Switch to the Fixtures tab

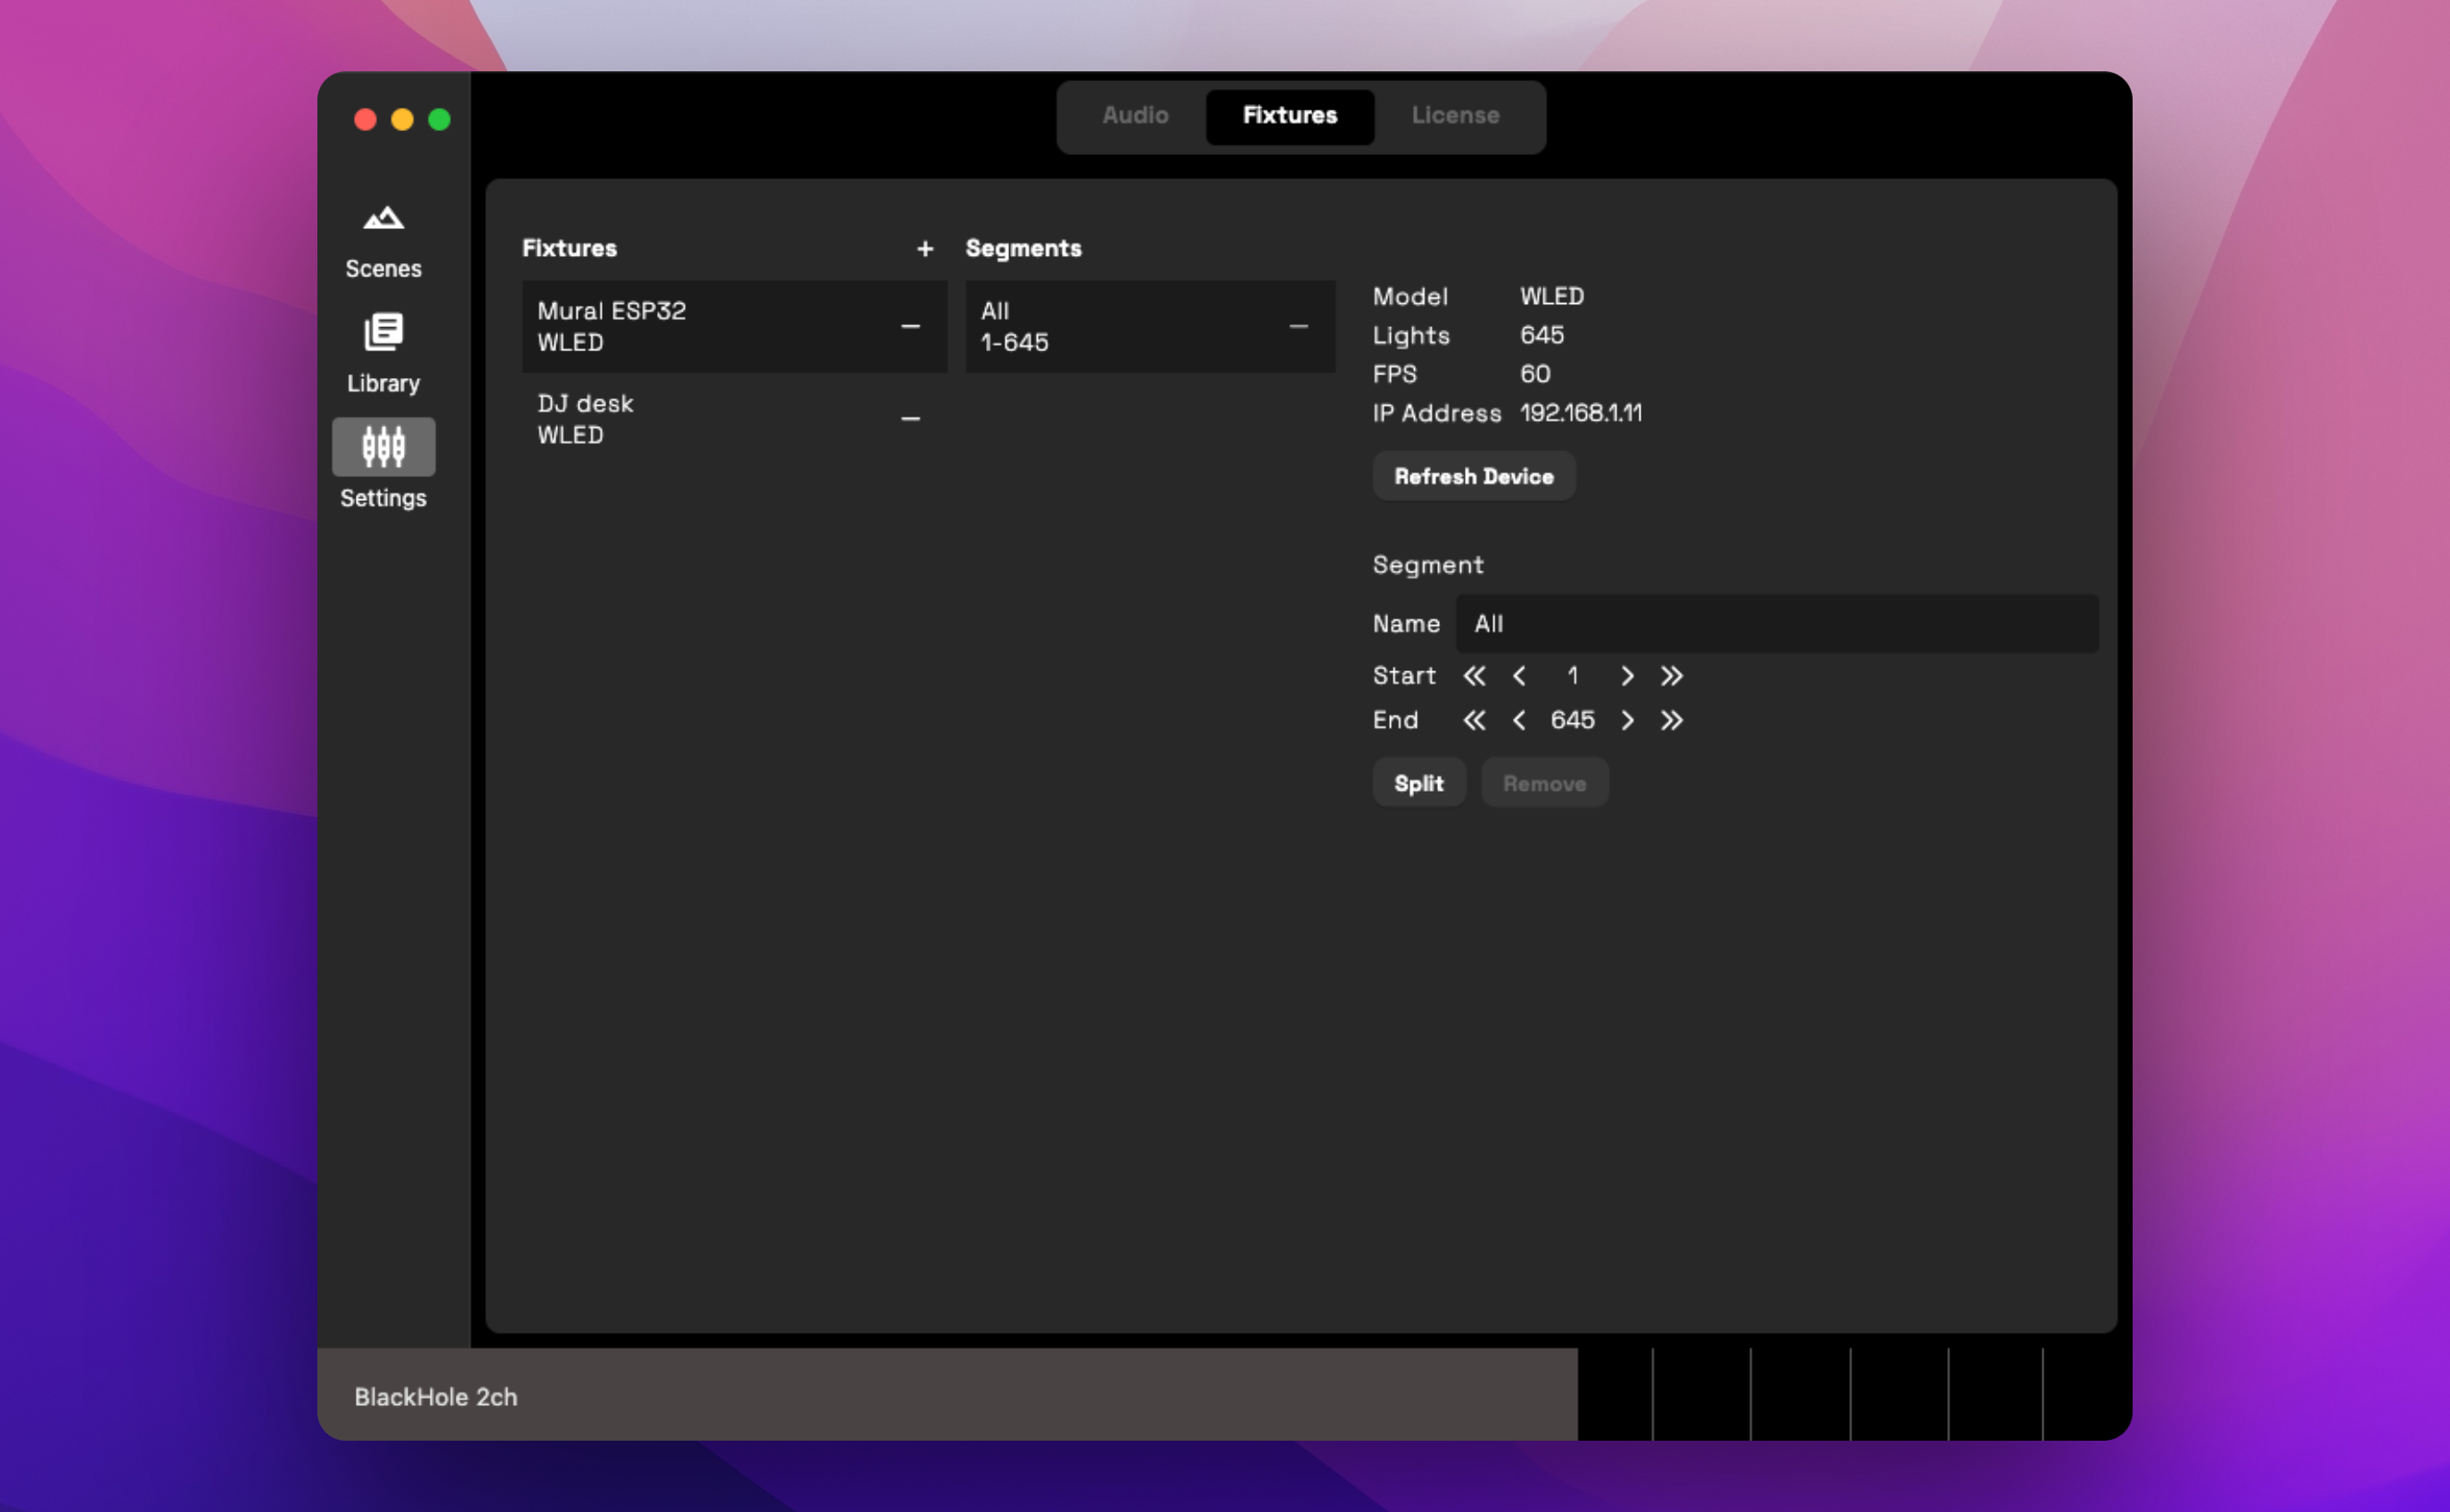1290,116
